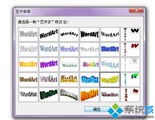155x120 pixels.
Task: Close the 艺术字库 dialog
Action: click(136, 10)
